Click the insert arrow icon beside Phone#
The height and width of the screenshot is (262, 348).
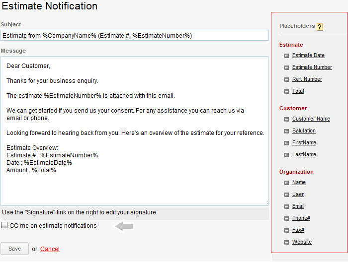click(286, 218)
